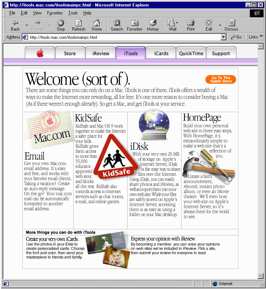Image resolution: width=266 pixels, height=289 pixels.
Task: Switch to the iReview tab
Action: (101, 53)
